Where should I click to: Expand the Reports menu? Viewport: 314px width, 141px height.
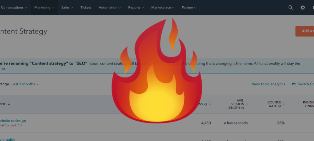click(136, 8)
